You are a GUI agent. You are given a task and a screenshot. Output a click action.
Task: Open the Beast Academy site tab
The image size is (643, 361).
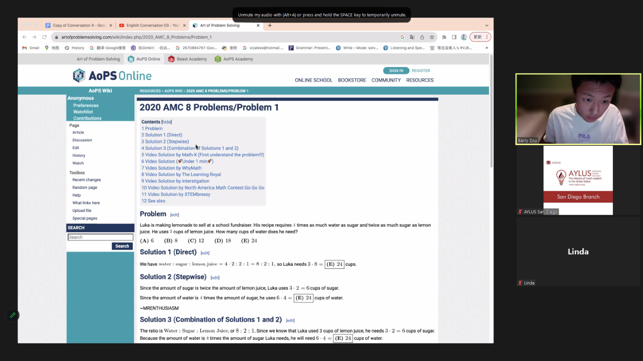[188, 59]
